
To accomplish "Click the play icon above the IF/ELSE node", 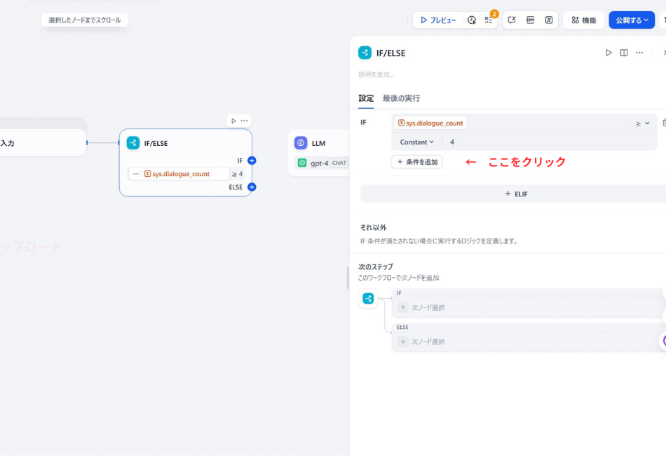I will pyautogui.click(x=233, y=121).
